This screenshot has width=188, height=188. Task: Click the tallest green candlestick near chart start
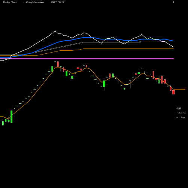[x=12, y=117]
